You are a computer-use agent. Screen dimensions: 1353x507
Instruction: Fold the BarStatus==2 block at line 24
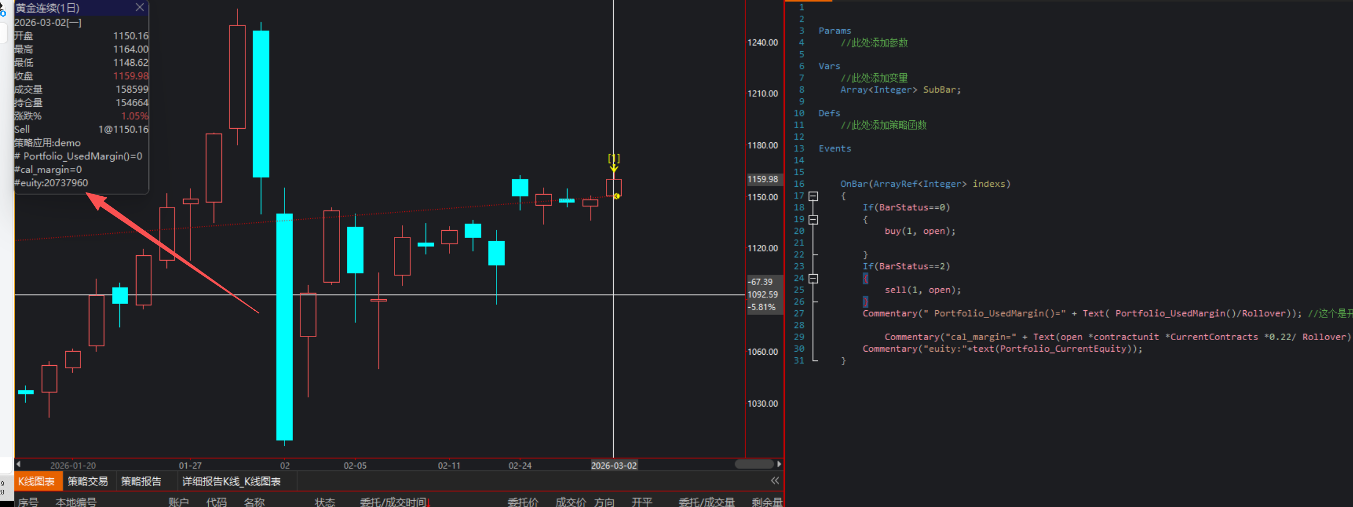tap(813, 278)
